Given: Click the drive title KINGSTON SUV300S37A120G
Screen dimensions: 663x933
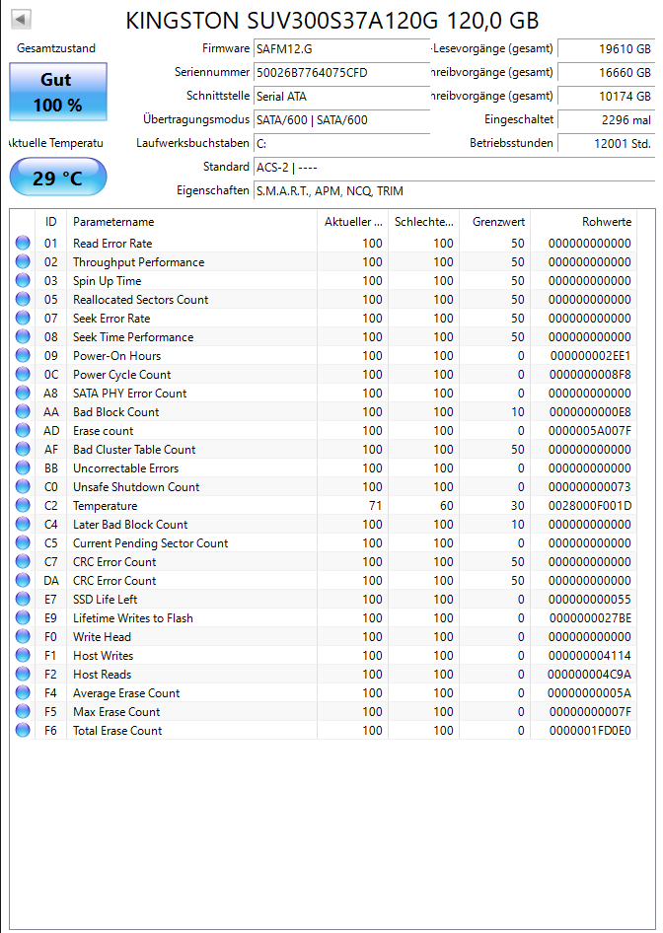Looking at the screenshot, I should [281, 21].
